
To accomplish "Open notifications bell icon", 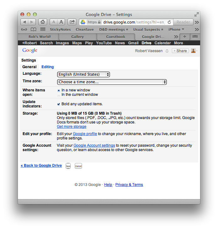I will pyautogui.click(x=167, y=51).
